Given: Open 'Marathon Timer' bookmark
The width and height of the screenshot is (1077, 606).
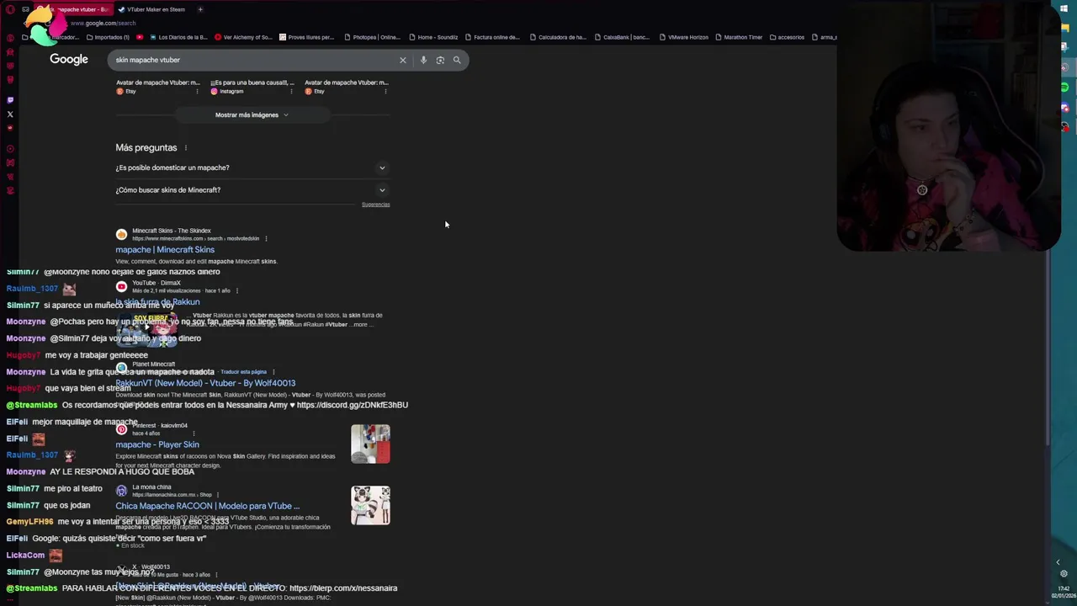Looking at the screenshot, I should pos(738,37).
